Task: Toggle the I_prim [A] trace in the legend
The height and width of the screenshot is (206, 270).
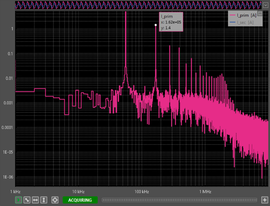Action: pyautogui.click(x=246, y=16)
